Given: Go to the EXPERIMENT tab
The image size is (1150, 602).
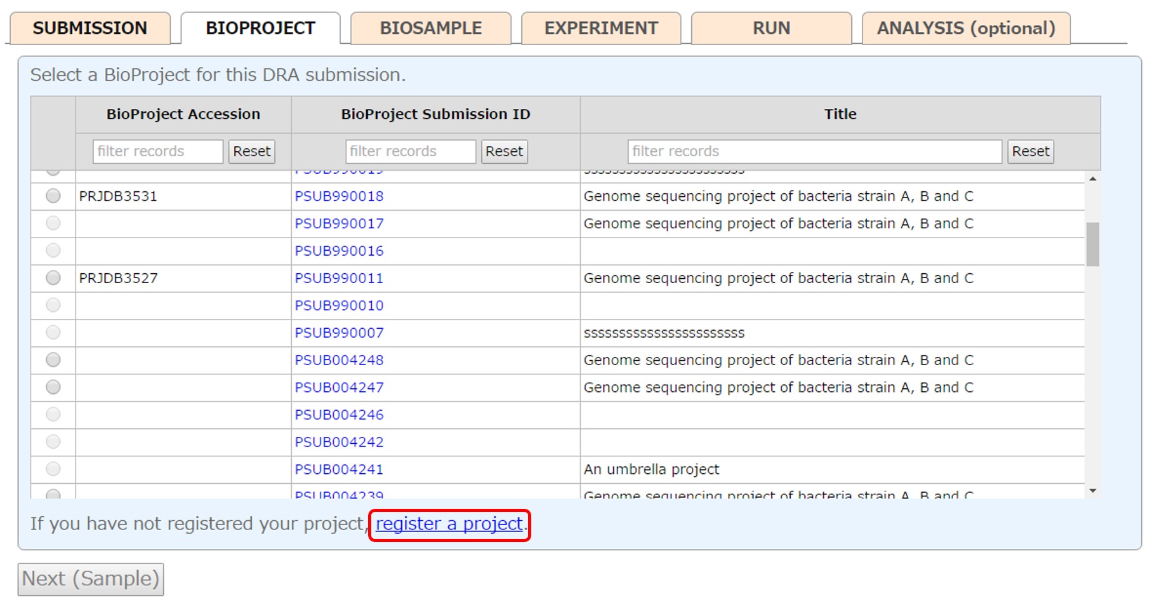Looking at the screenshot, I should click(x=601, y=29).
